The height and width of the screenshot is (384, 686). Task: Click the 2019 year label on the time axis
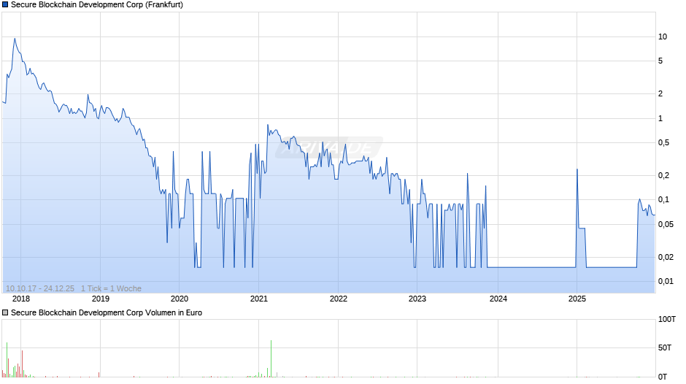[x=100, y=299]
